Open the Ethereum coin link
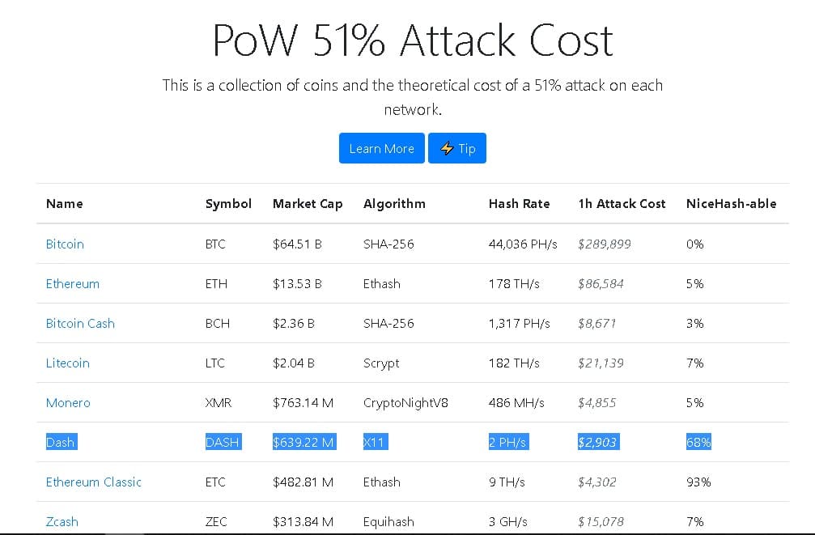 coord(73,283)
